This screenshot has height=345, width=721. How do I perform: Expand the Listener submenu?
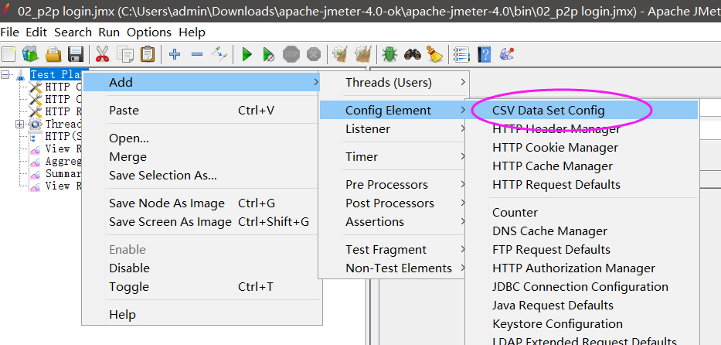[x=394, y=129]
